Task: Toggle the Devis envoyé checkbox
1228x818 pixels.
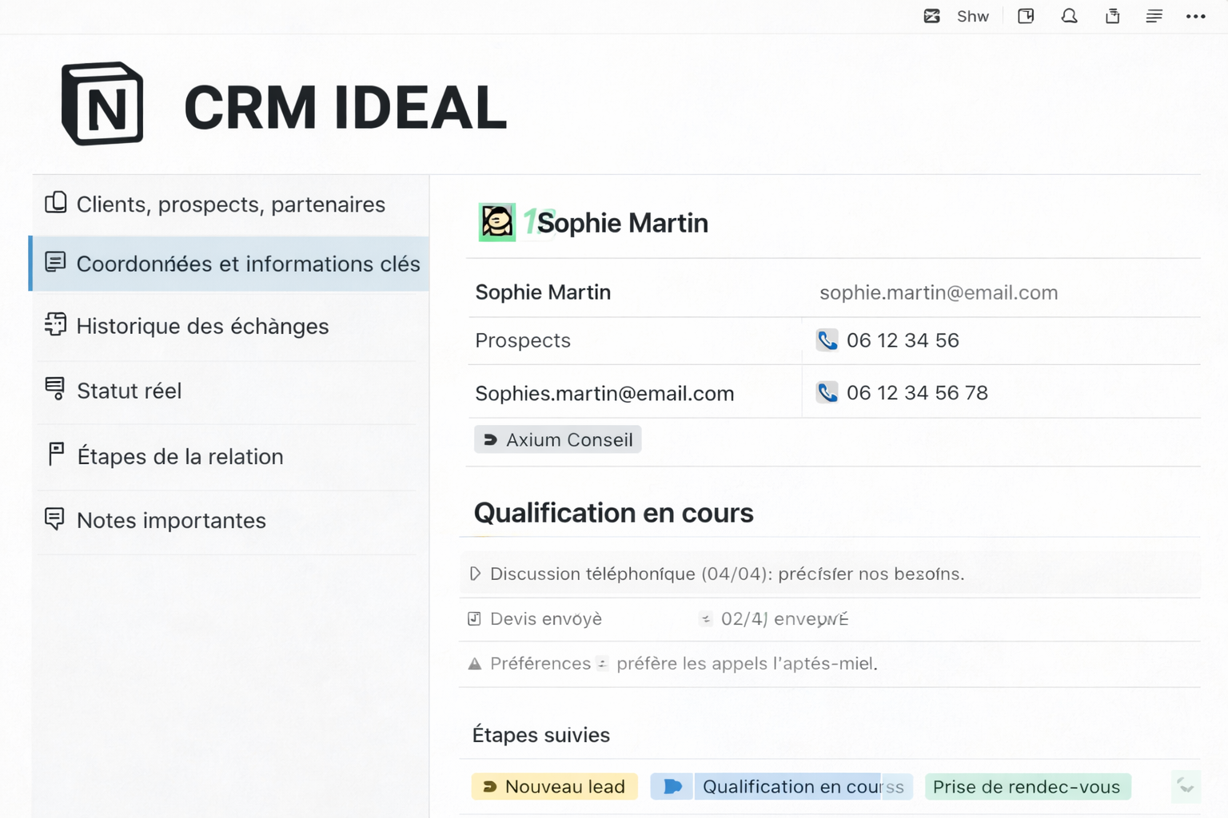Action: 475,618
